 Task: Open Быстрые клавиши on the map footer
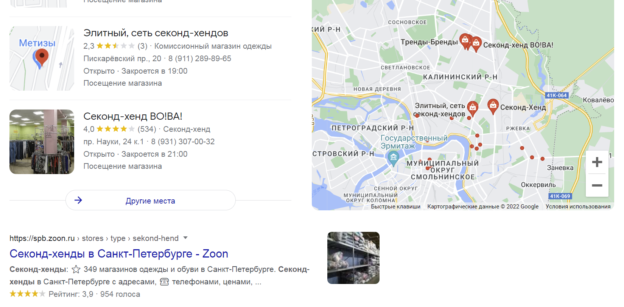pyautogui.click(x=395, y=207)
